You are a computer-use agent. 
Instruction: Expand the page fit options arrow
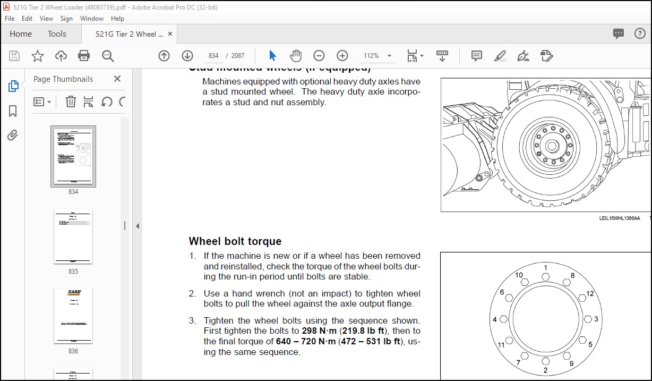point(422,56)
